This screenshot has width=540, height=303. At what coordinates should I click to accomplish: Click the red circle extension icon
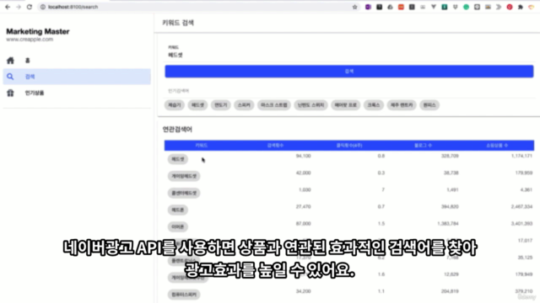point(510,7)
